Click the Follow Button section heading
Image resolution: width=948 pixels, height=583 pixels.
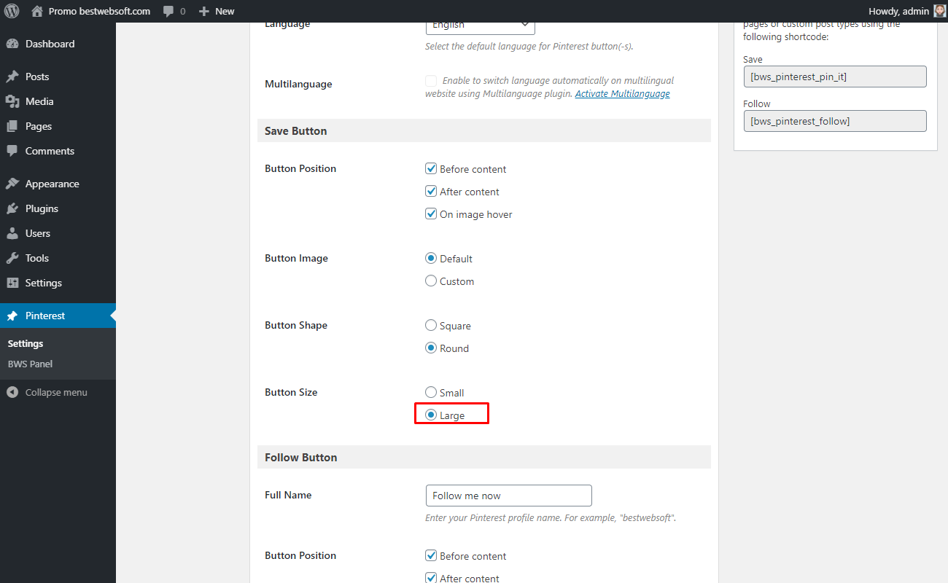click(301, 458)
